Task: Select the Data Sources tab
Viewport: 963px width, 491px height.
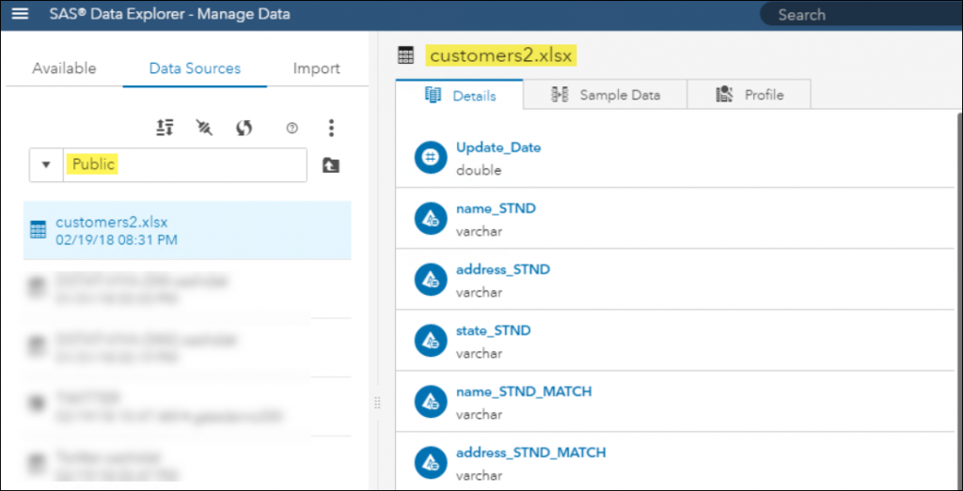Action: click(195, 69)
